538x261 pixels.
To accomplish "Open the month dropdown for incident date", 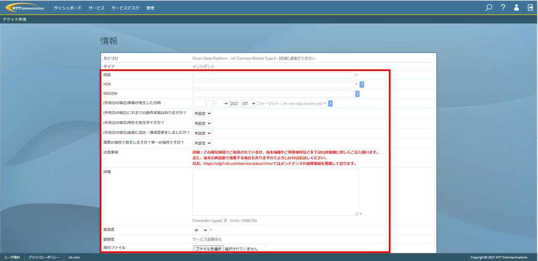I will pyautogui.click(x=221, y=103).
